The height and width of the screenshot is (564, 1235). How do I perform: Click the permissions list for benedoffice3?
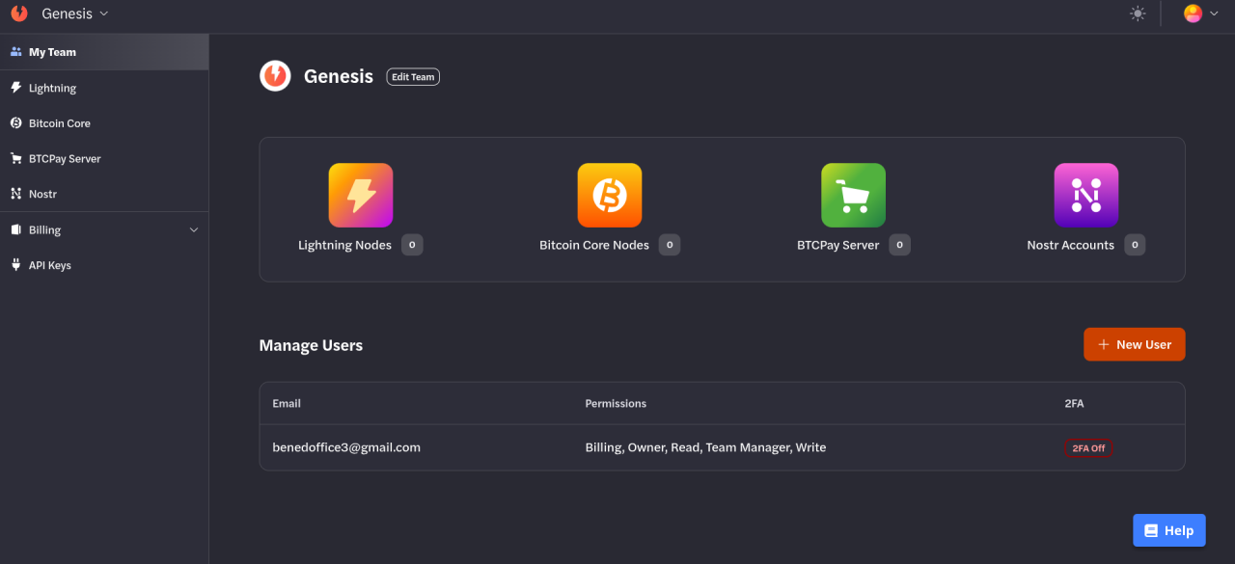point(705,447)
